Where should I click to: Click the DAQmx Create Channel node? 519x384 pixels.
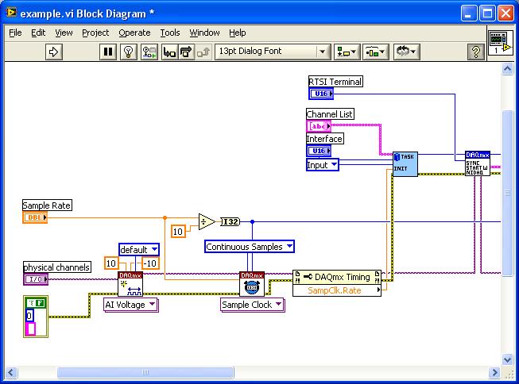pos(130,283)
